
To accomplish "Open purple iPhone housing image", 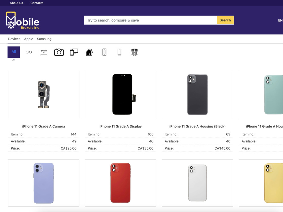I will [44, 183].
